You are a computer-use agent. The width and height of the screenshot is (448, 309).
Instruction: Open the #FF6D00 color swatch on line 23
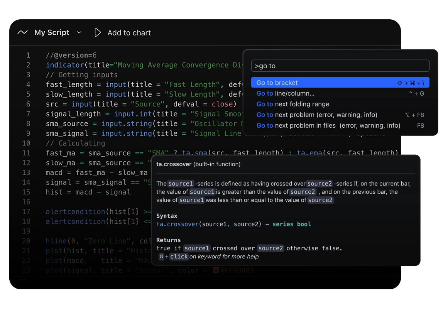pos(216,270)
